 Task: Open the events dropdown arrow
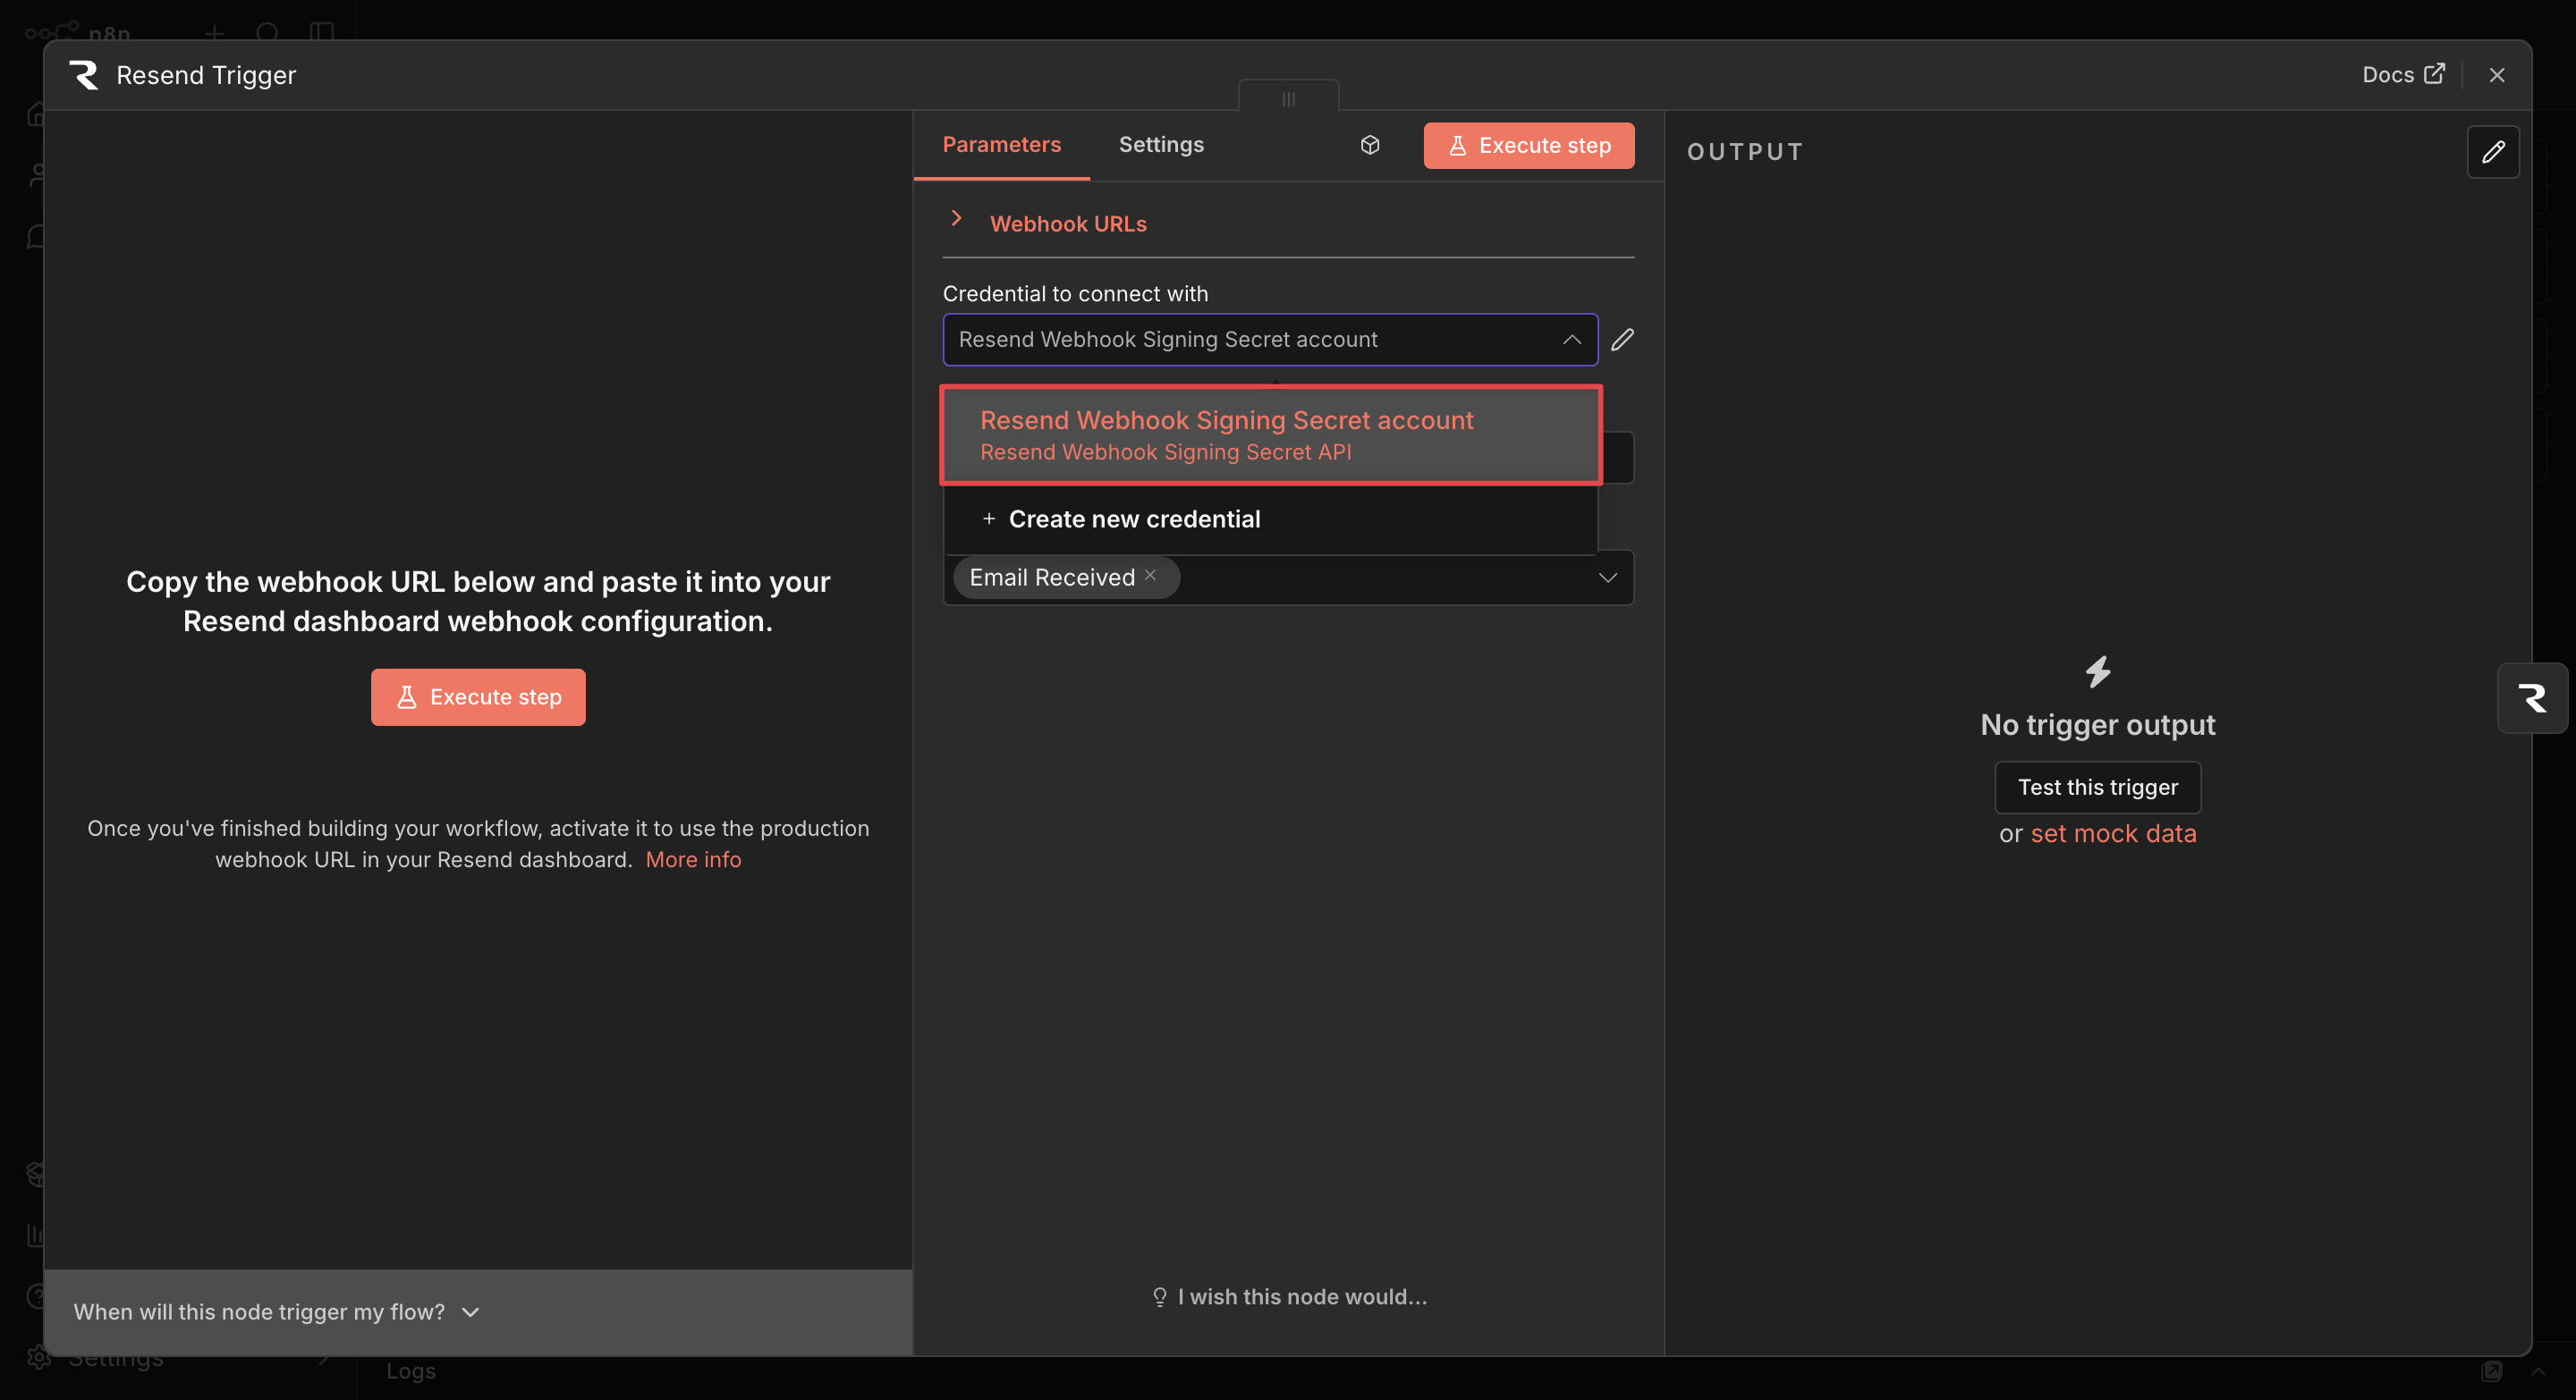[1607, 578]
